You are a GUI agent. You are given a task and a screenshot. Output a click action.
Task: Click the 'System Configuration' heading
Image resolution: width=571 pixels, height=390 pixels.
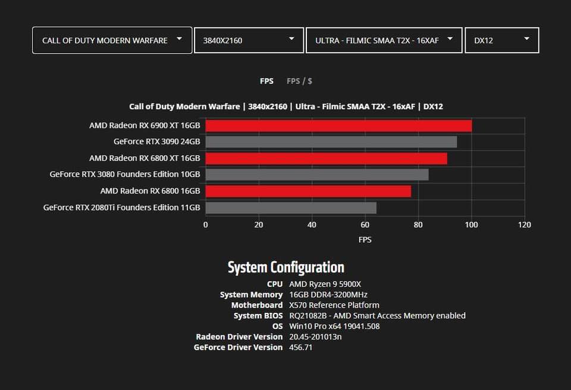286,268
